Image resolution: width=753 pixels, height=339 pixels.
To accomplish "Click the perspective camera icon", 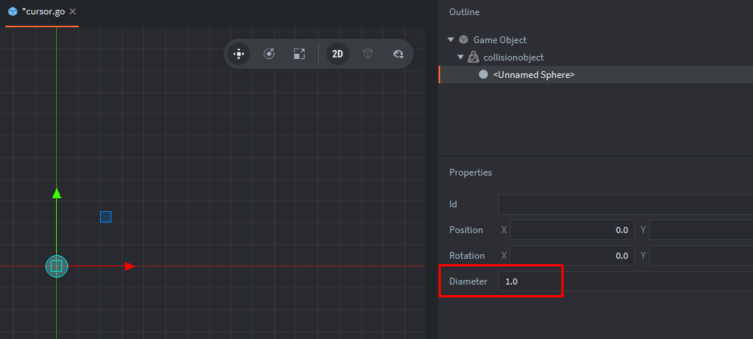I will point(367,54).
